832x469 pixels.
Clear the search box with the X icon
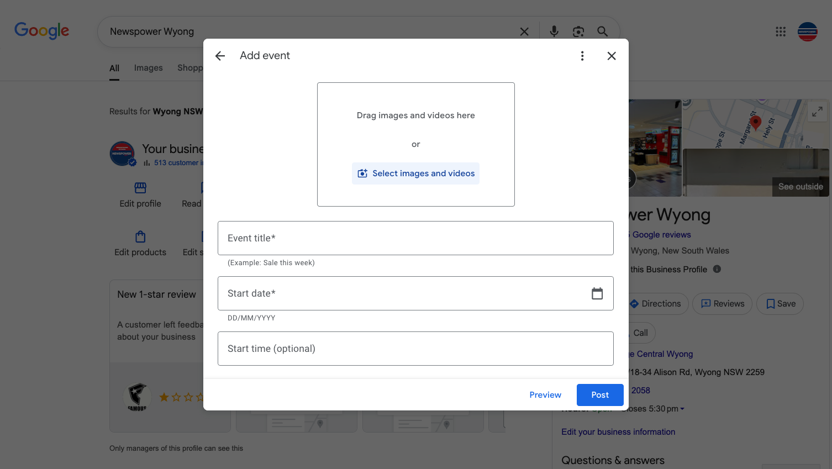point(524,32)
